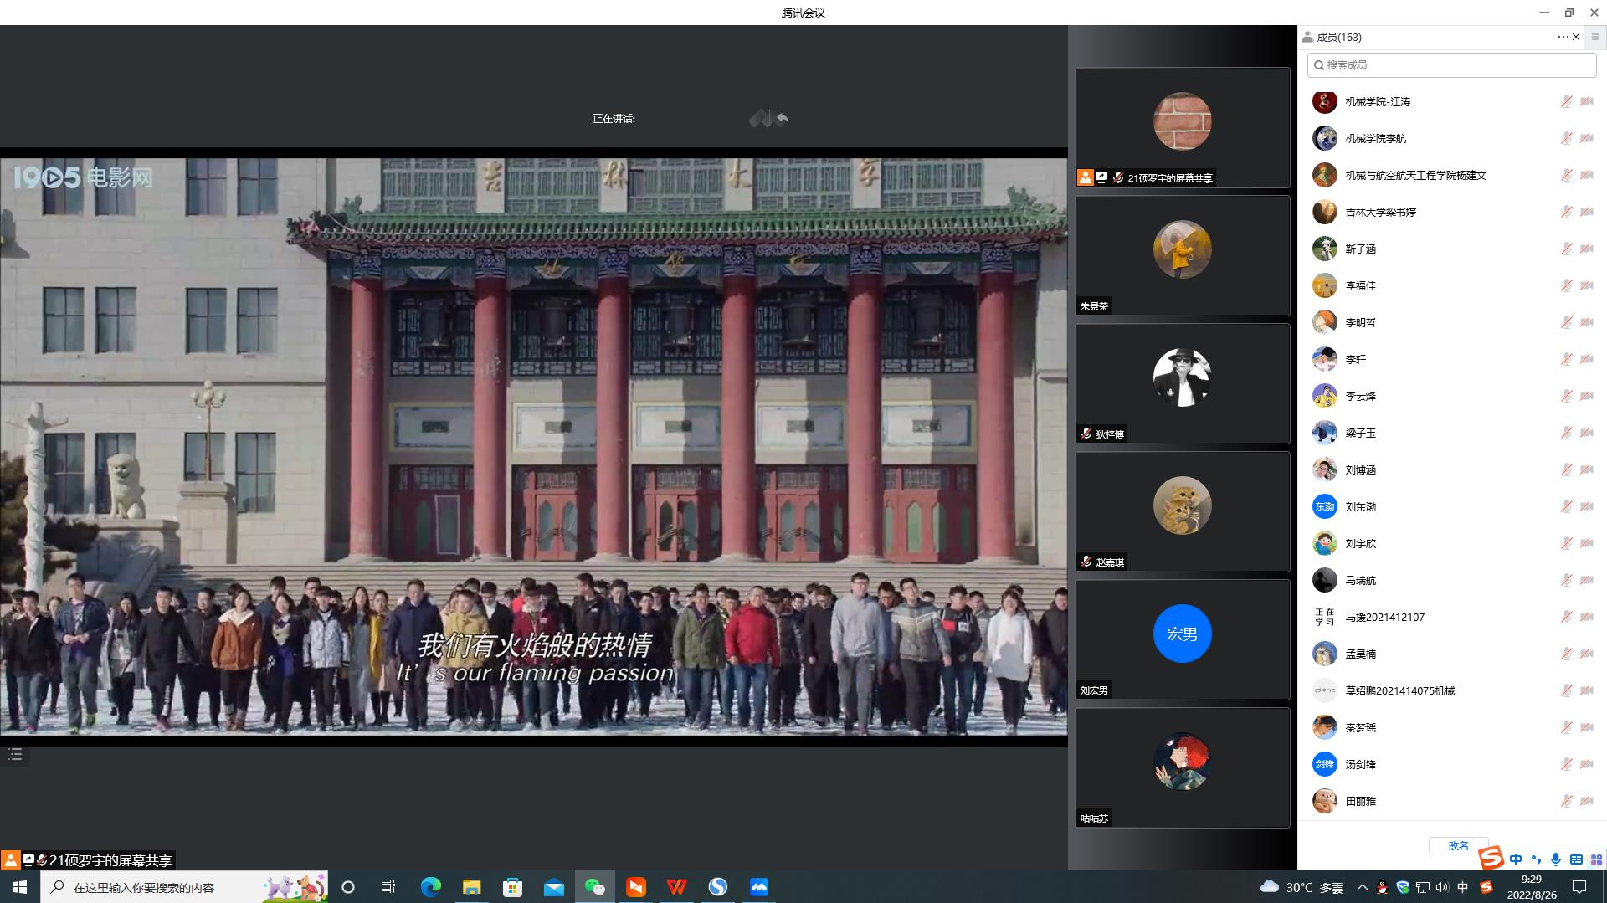Open the WPS Office taskbar icon

[676, 887]
